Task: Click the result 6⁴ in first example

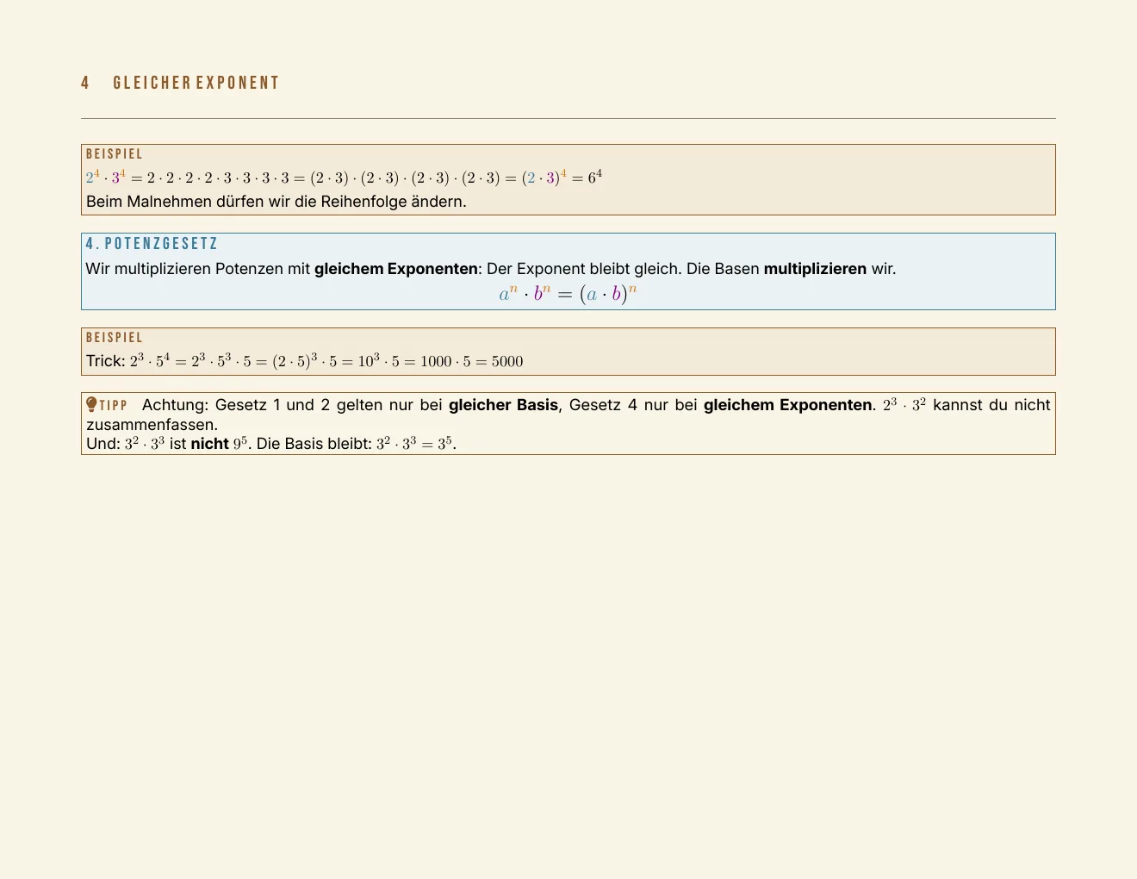Action: pos(595,178)
